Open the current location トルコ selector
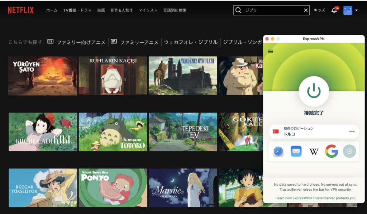Screen dimensions: 367x214 (308, 132)
